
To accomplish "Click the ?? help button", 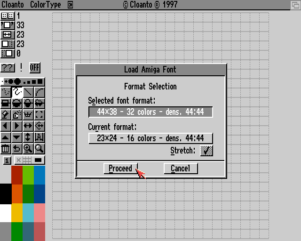I will click(8, 68).
